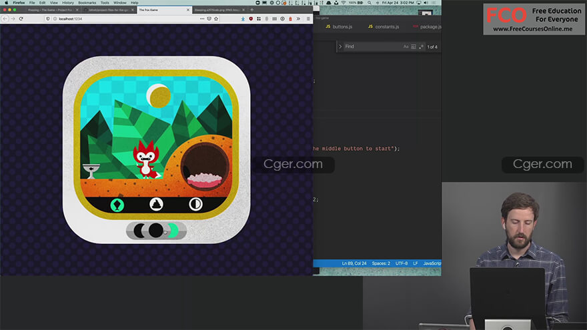Image resolution: width=587 pixels, height=330 pixels.
Task: Change indentation via Spaces: 2
Action: (x=381, y=263)
